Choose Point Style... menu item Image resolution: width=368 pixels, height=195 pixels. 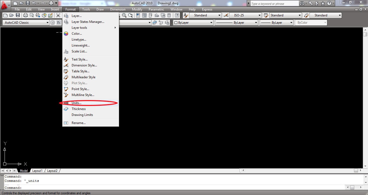(91, 89)
